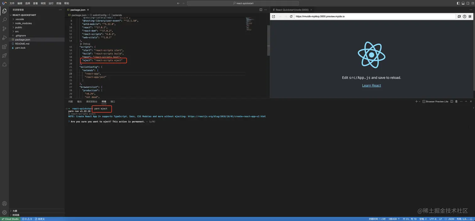Open the Source Control view
This screenshot has width=475, height=221.
4,29
